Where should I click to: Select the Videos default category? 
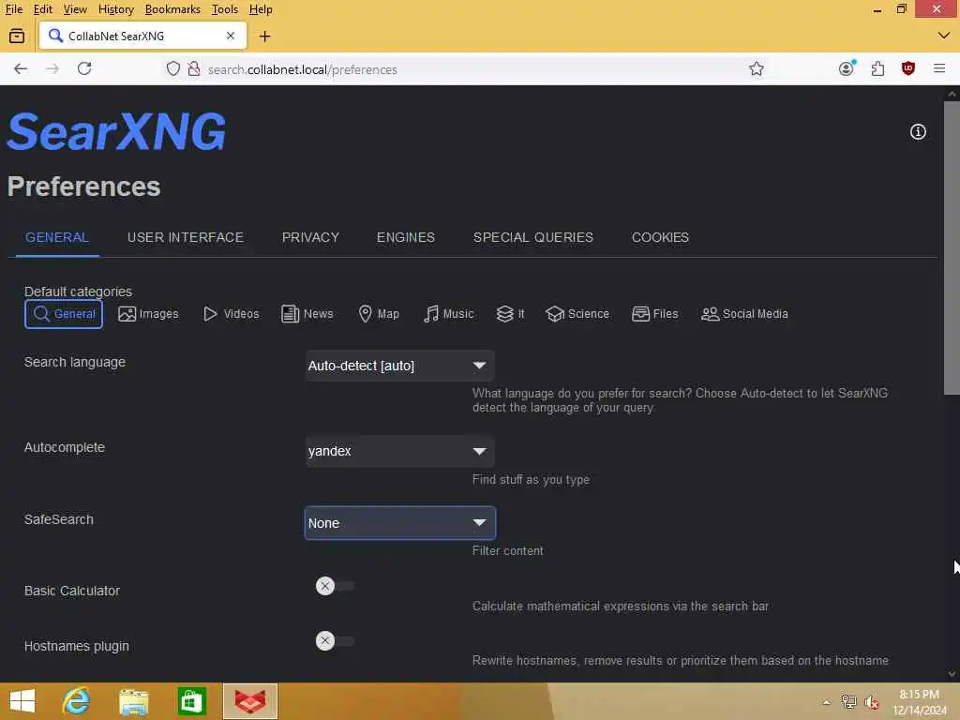(x=231, y=314)
